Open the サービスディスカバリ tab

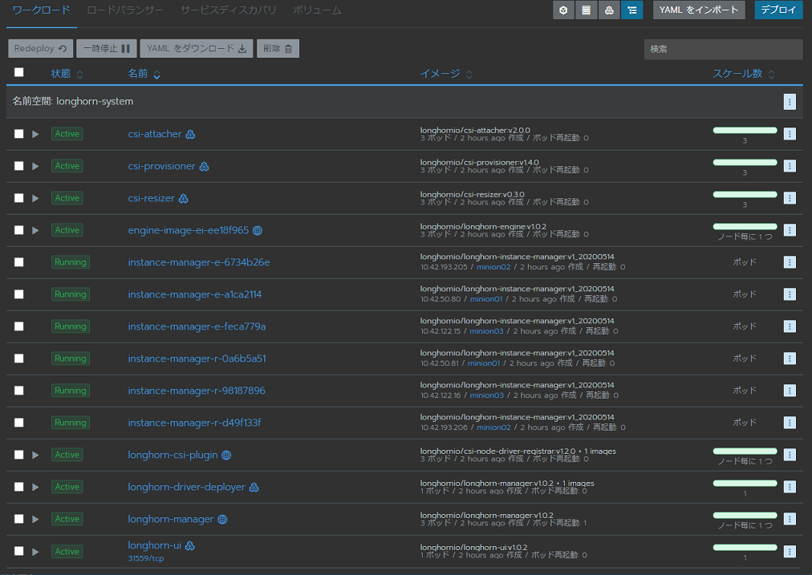pos(229,10)
